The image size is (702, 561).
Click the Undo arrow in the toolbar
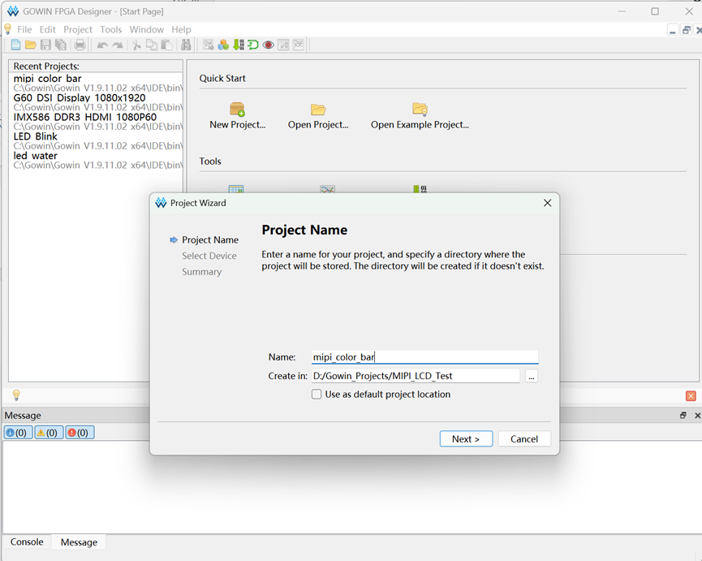[x=102, y=45]
